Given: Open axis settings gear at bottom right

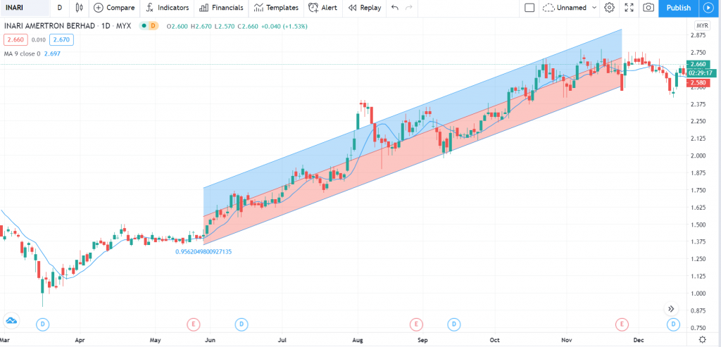Looking at the screenshot, I should pyautogui.click(x=701, y=340).
